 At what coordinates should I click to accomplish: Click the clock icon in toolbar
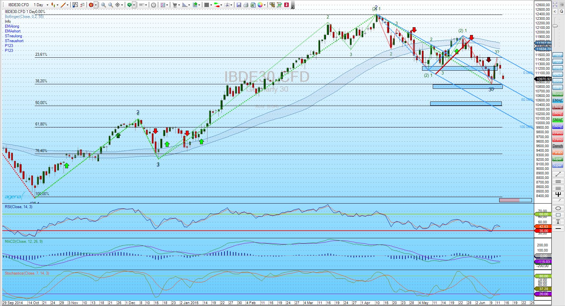click(153, 5)
